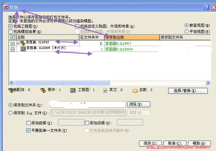Viewport: 216px width, 151px height.
Task: Click the left arrow of horizontal scrollbar
Action: pyautogui.click(x=11, y=83)
